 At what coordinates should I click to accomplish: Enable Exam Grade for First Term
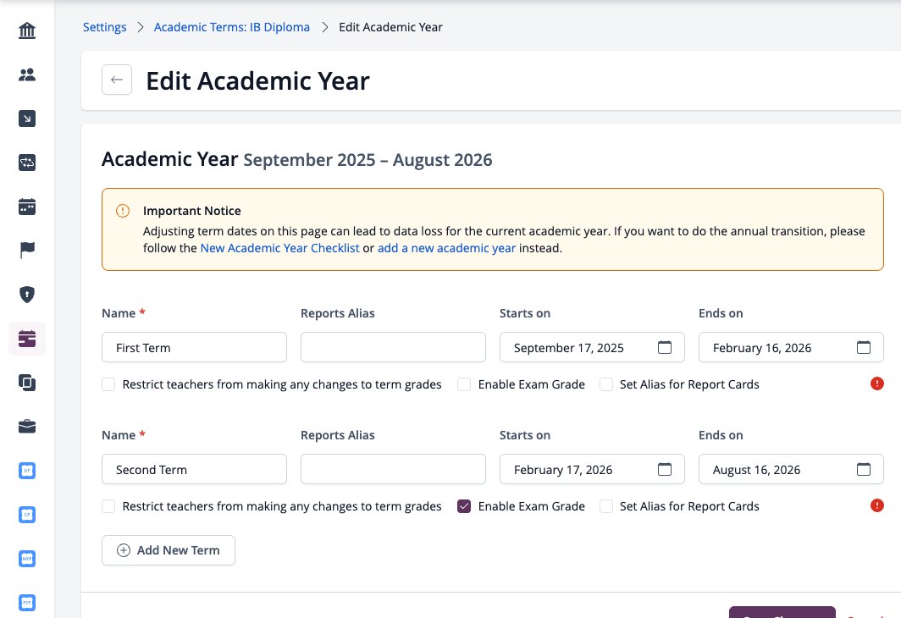point(464,384)
